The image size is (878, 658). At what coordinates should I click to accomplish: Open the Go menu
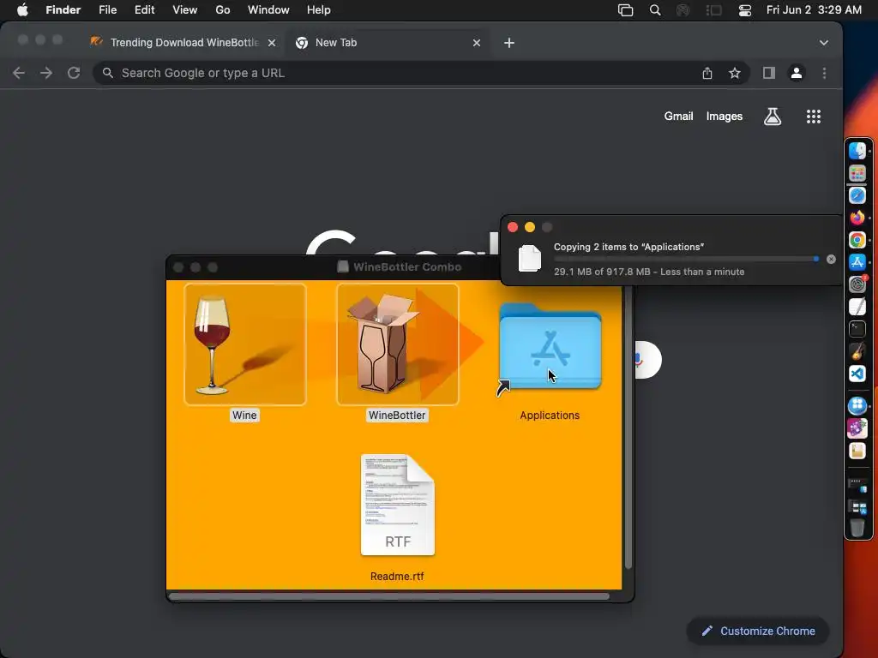tap(223, 10)
